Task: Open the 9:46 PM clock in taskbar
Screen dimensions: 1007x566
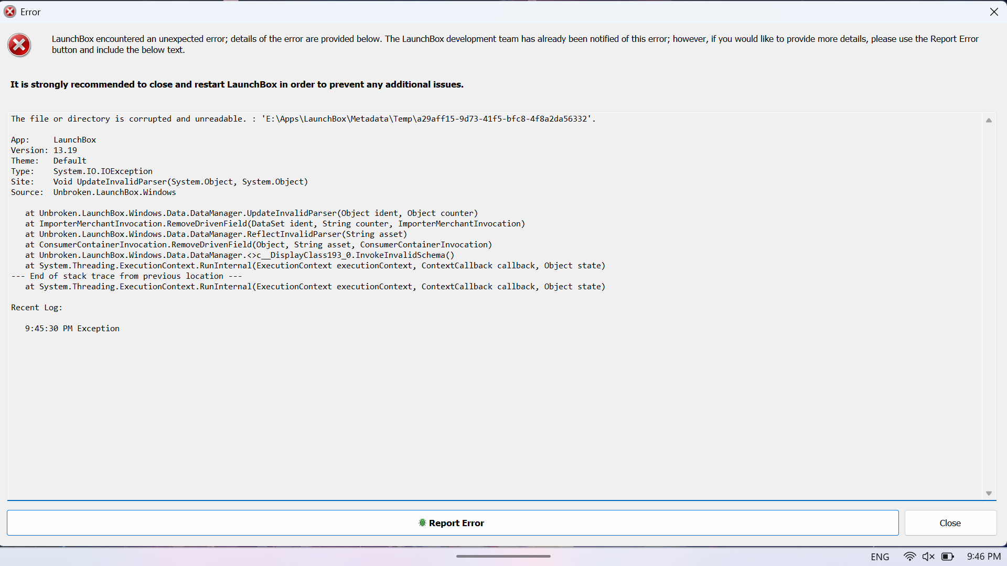Action: [984, 557]
